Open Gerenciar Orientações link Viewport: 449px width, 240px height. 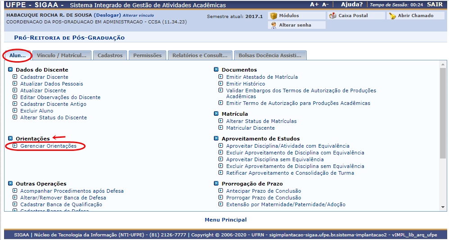[48, 146]
